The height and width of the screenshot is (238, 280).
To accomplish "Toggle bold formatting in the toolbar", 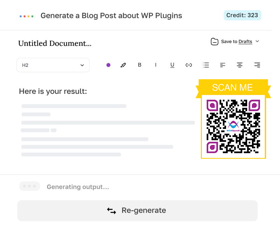I will coord(139,65).
